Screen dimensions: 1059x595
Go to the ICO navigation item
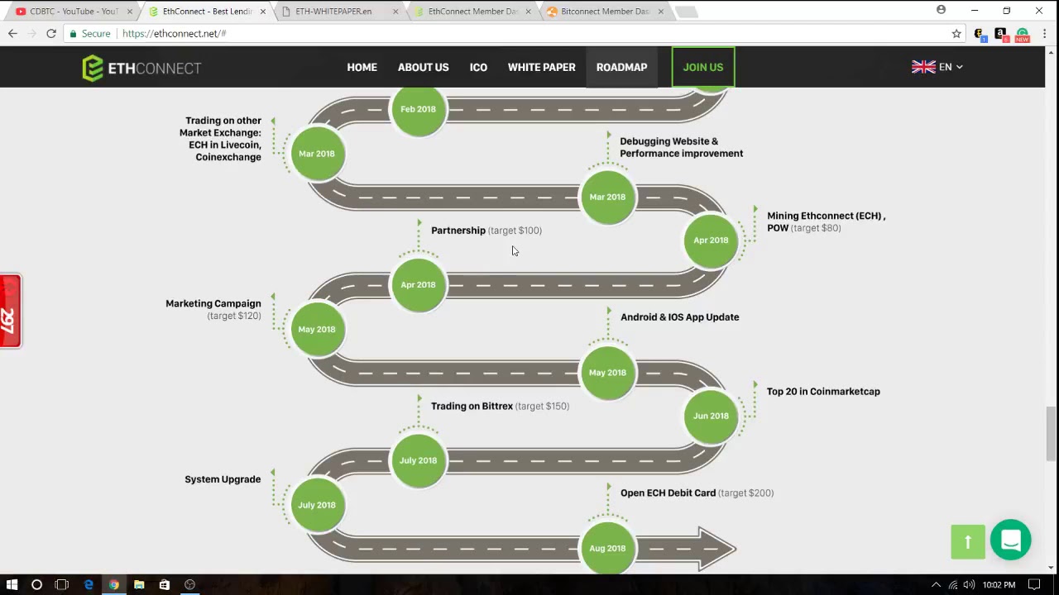478,67
